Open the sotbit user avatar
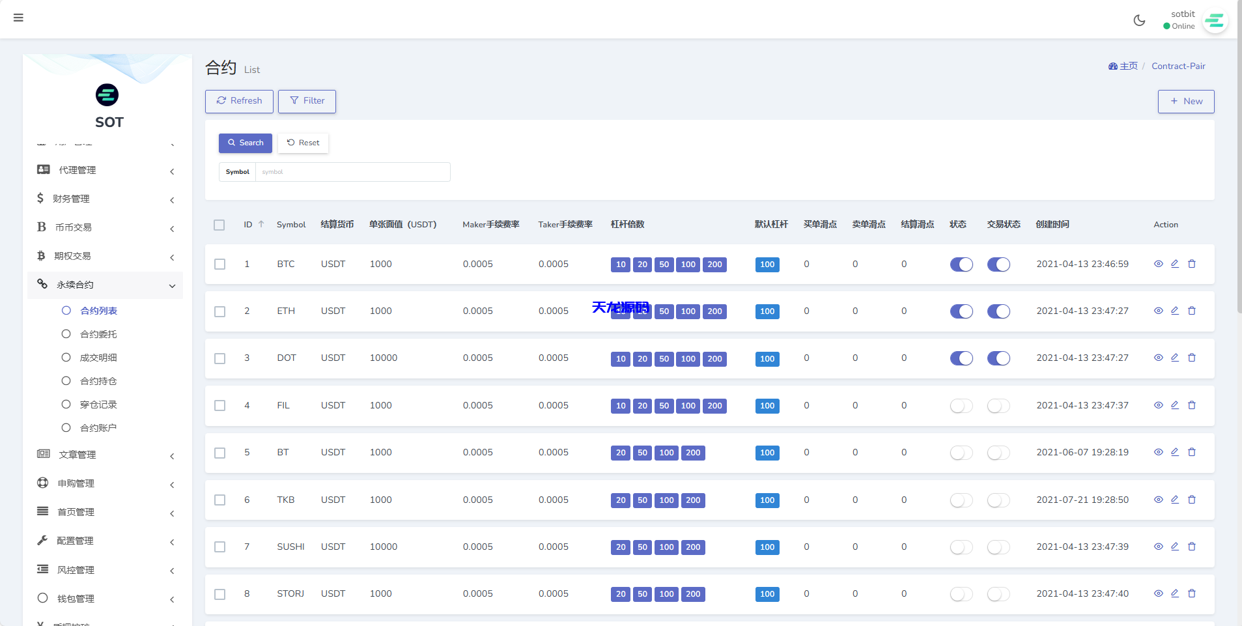Screen dimensions: 1242x626 1215,20
